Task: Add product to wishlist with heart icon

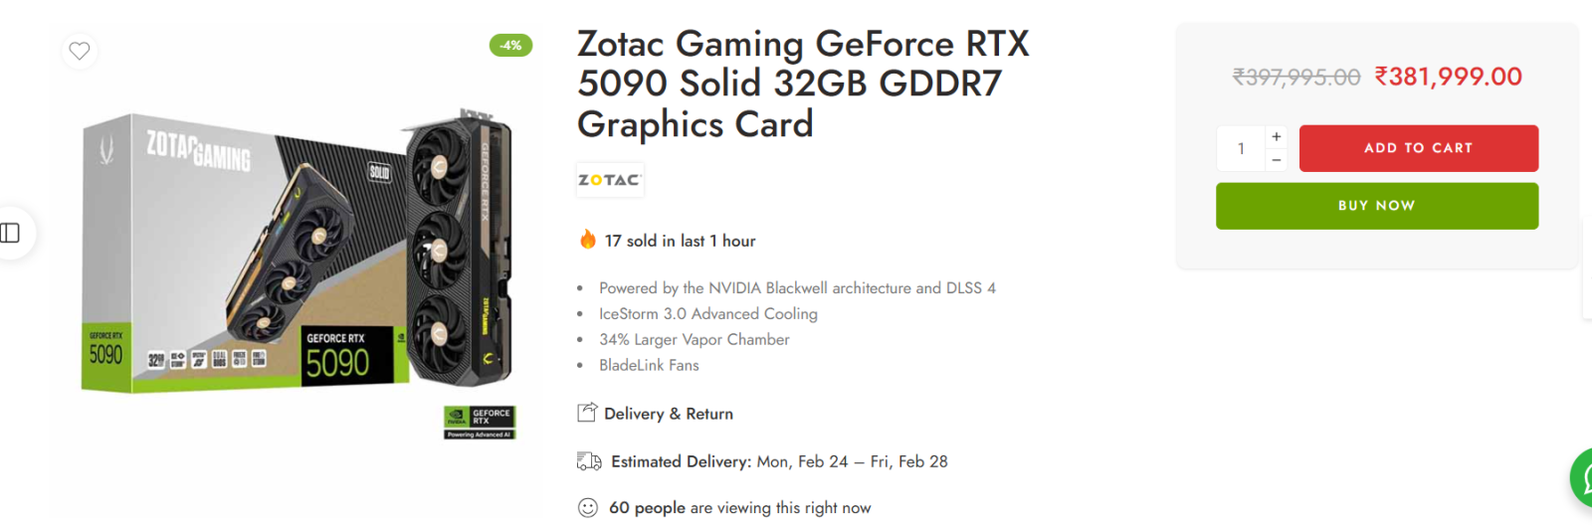Action: [x=80, y=51]
